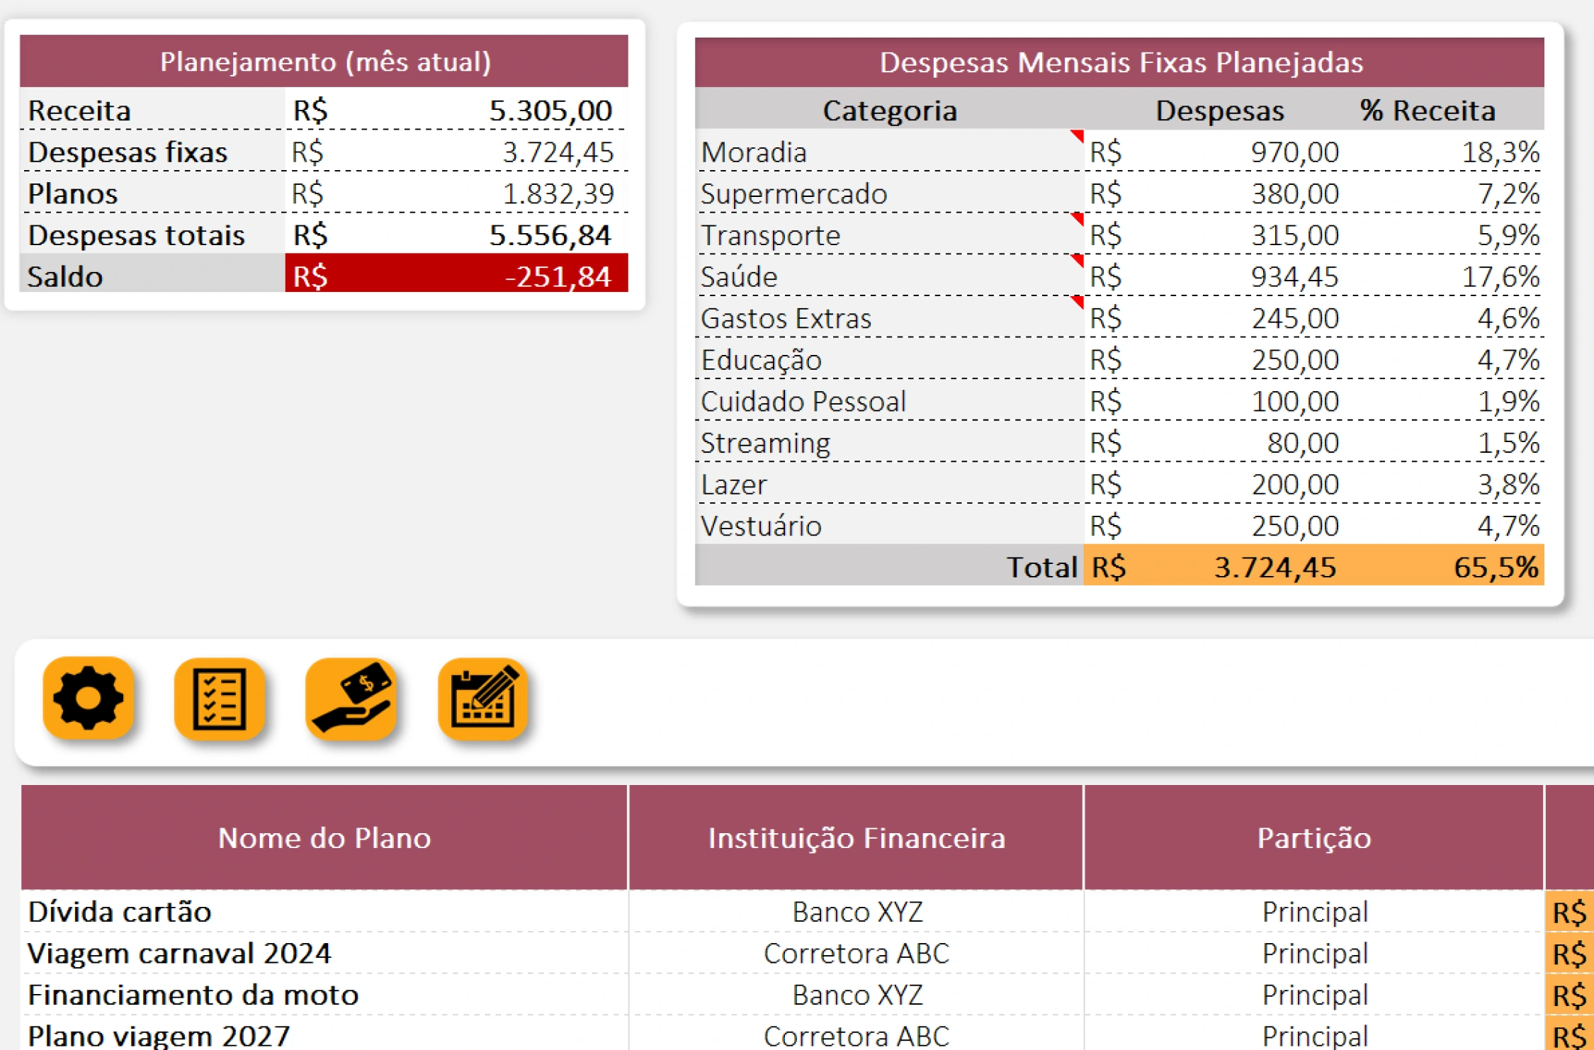Select the Transporte comment indicator triangle
Screen dimensions: 1594x1050
(x=1078, y=218)
